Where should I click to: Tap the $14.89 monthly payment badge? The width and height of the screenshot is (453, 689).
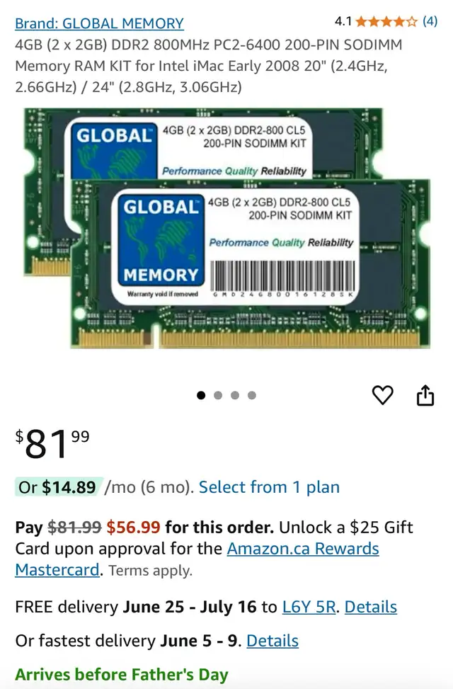coord(59,487)
